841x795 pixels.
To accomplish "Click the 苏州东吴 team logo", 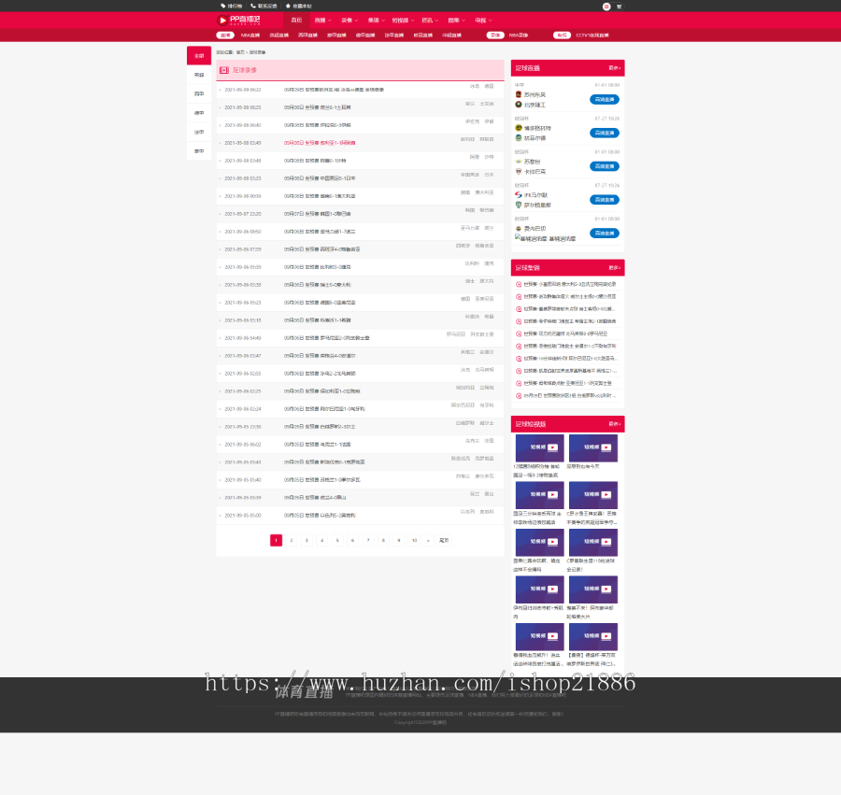I will (x=519, y=94).
